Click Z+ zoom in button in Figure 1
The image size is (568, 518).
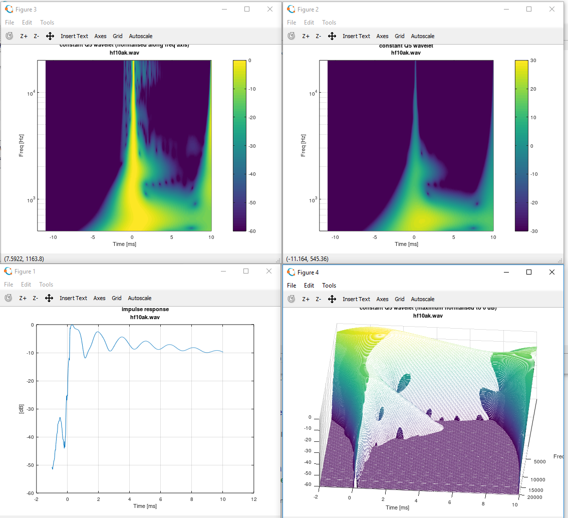tap(23, 298)
